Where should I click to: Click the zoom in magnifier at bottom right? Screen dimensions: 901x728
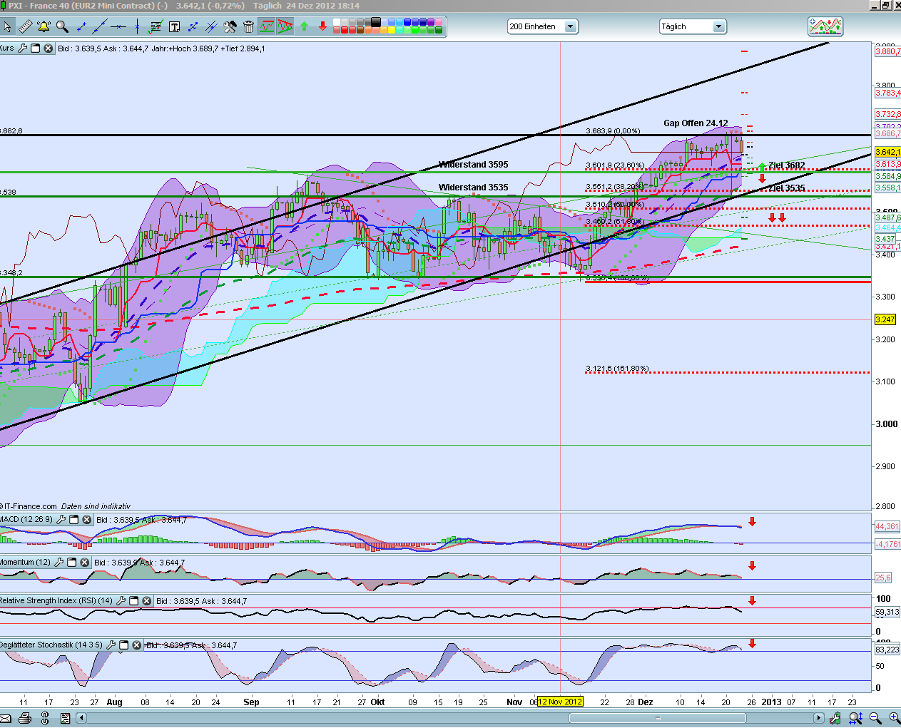click(895, 718)
